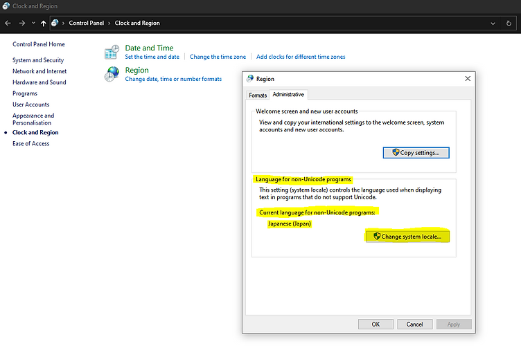Screen dimensions: 521x348
Task: Switch to the Formats tab
Action: tap(258, 95)
